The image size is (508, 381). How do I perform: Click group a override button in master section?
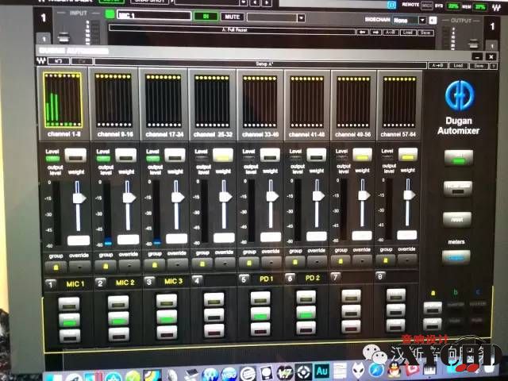[x=433, y=307]
